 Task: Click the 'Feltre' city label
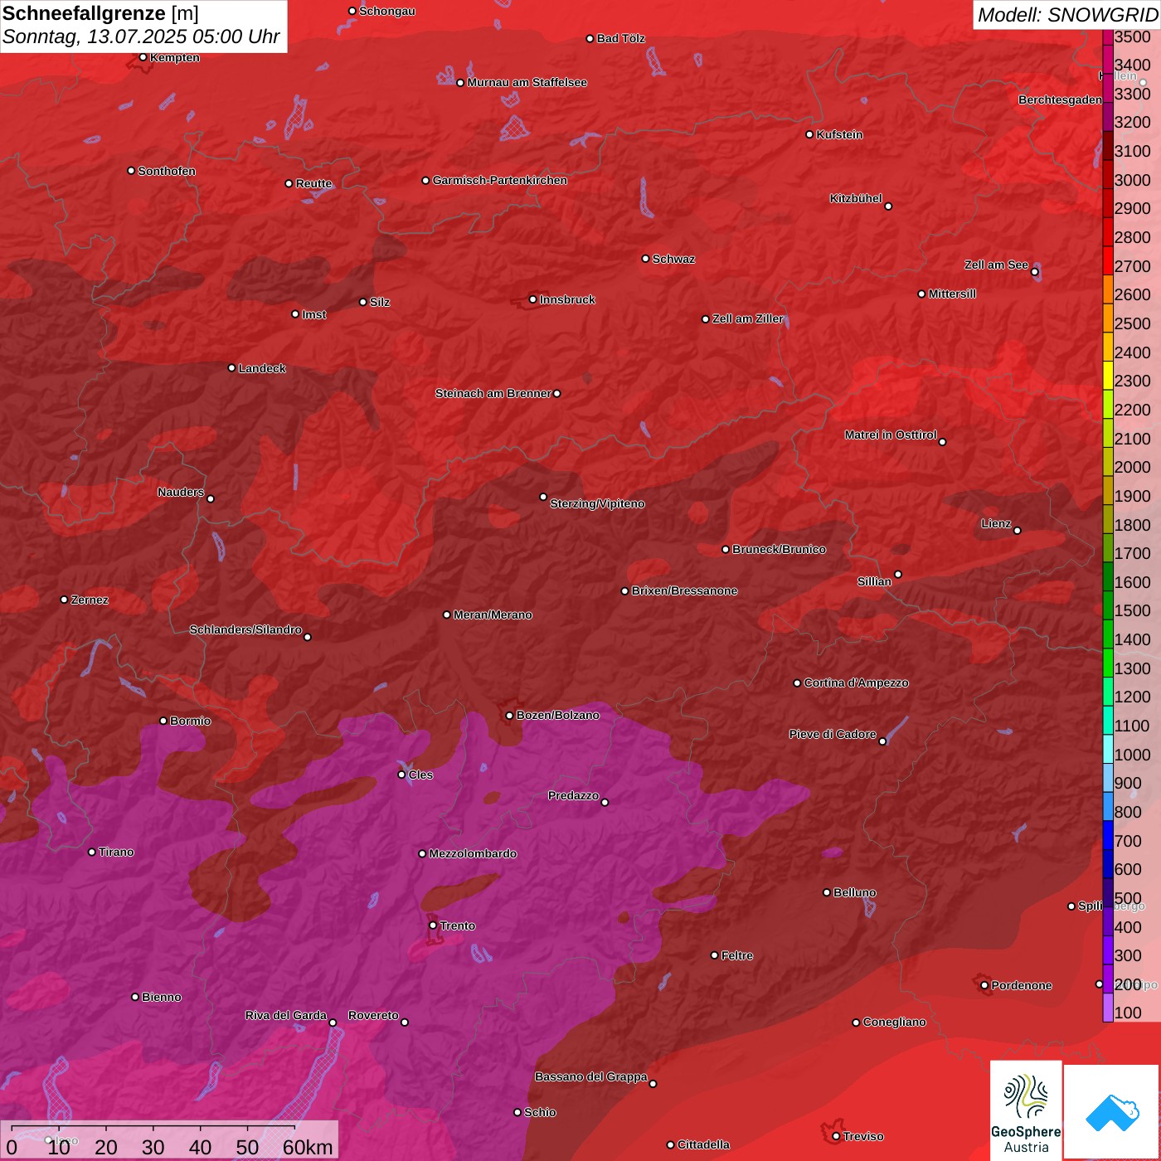click(737, 955)
